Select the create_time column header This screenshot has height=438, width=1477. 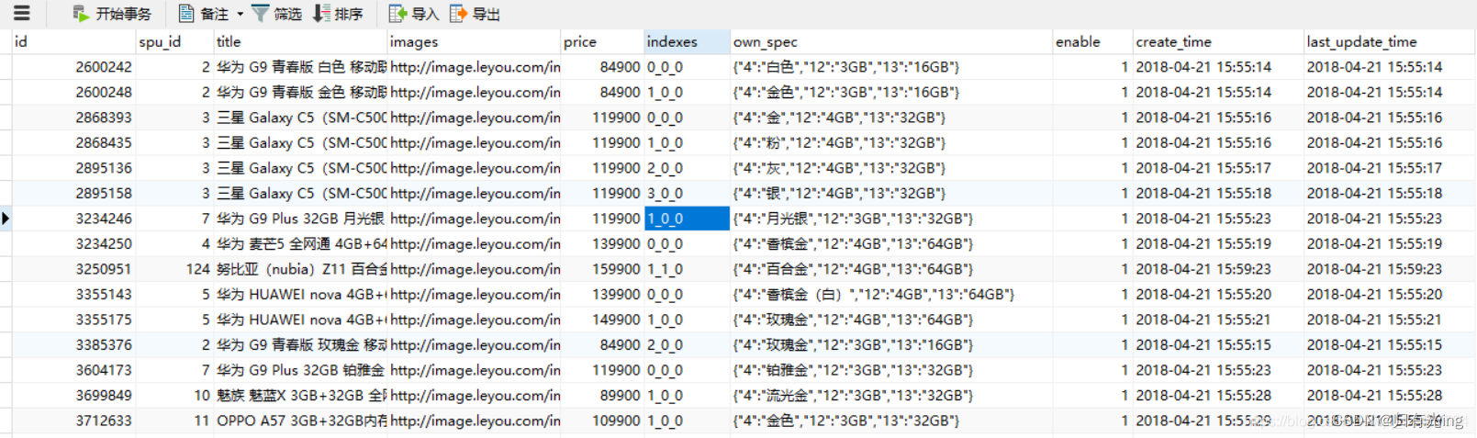1218,41
